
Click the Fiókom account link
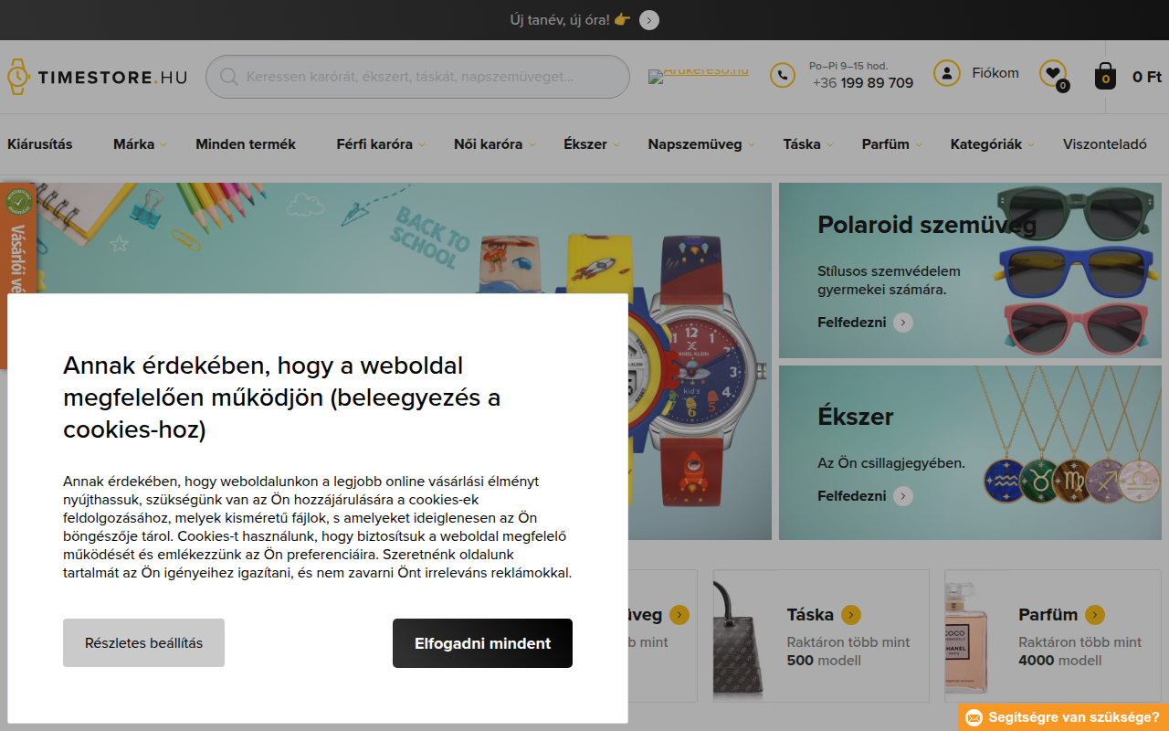pos(995,73)
